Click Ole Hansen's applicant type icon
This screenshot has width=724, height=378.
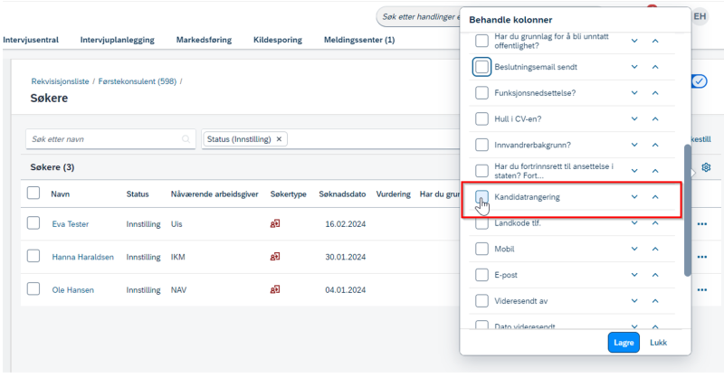(275, 290)
